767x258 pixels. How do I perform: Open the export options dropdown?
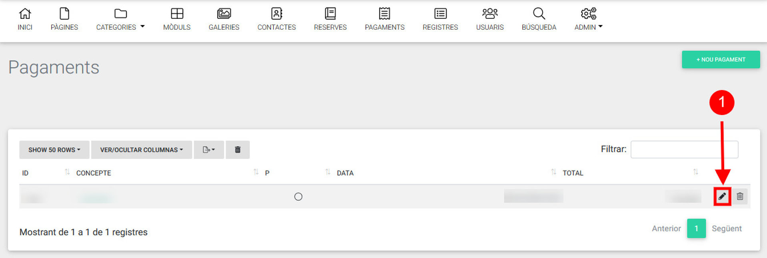[x=209, y=150]
